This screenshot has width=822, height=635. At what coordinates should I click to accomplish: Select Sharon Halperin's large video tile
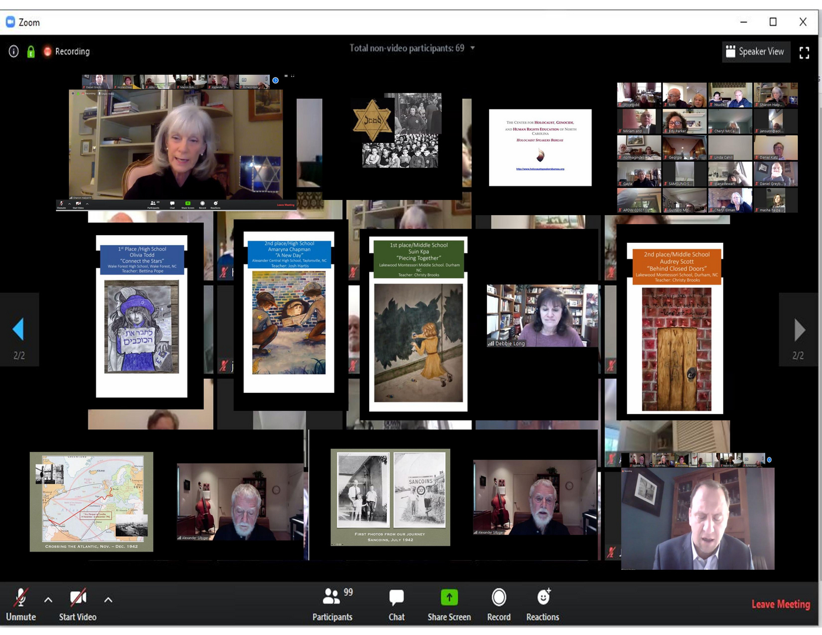pyautogui.click(x=176, y=145)
